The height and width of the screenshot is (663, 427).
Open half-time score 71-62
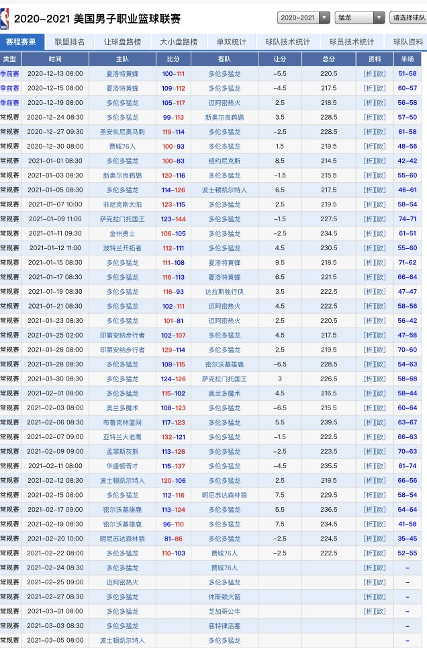click(407, 263)
